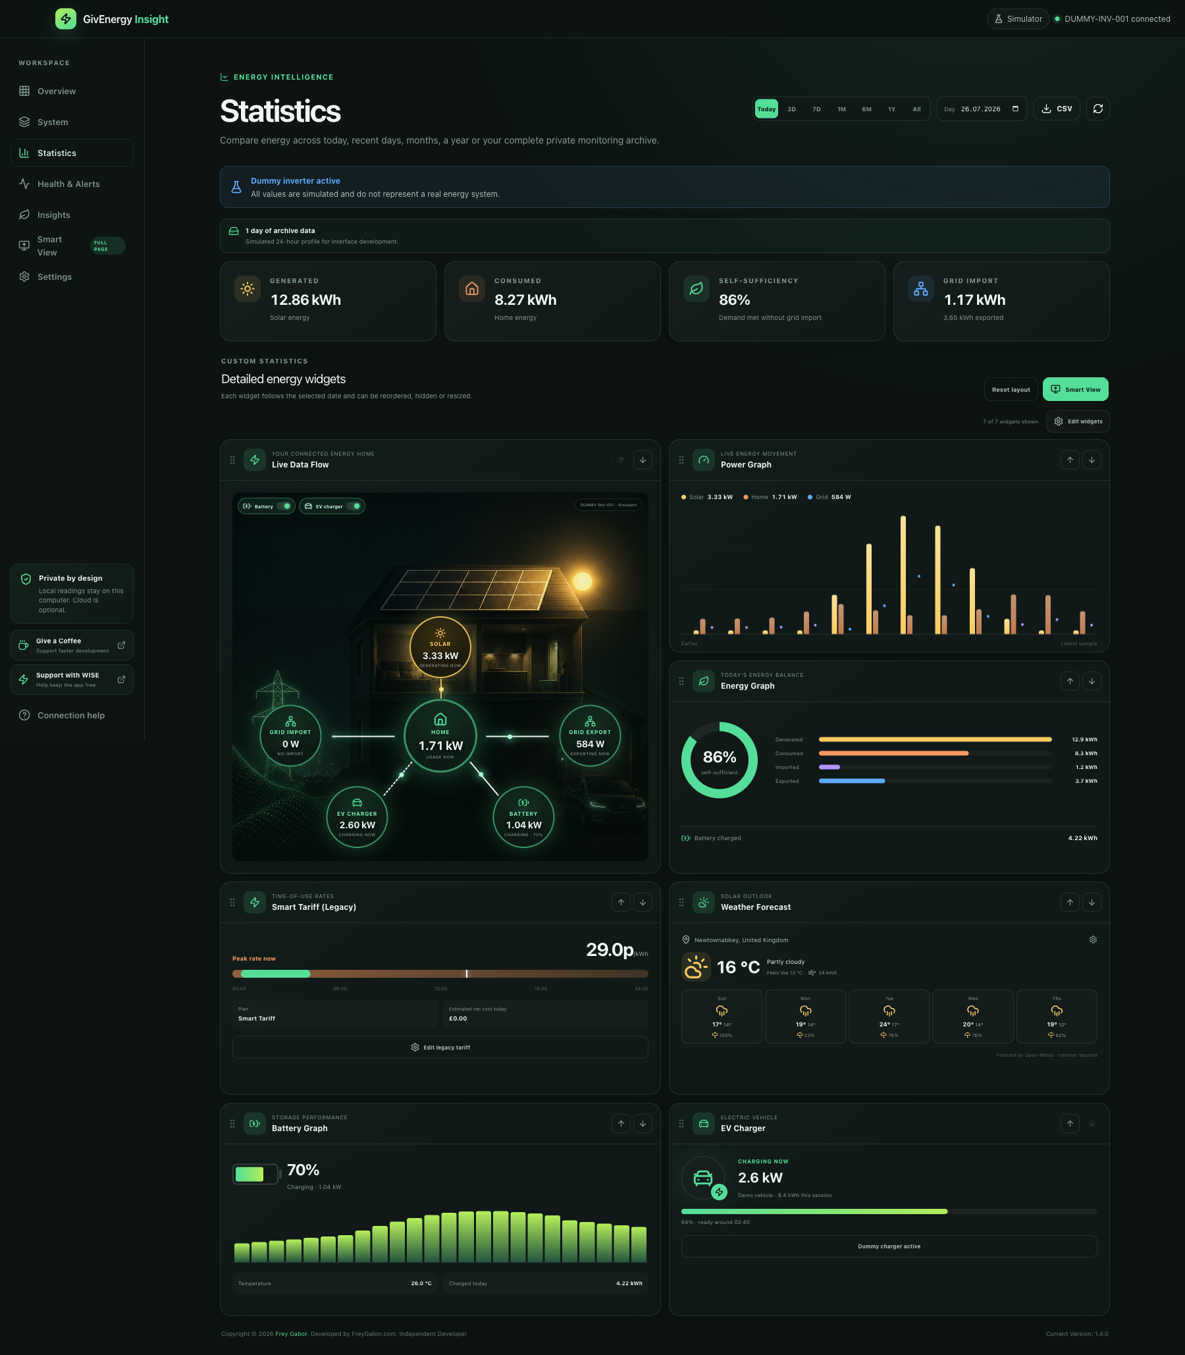The width and height of the screenshot is (1185, 1355).
Task: Click the calendar icon in date field
Action: point(1015,109)
